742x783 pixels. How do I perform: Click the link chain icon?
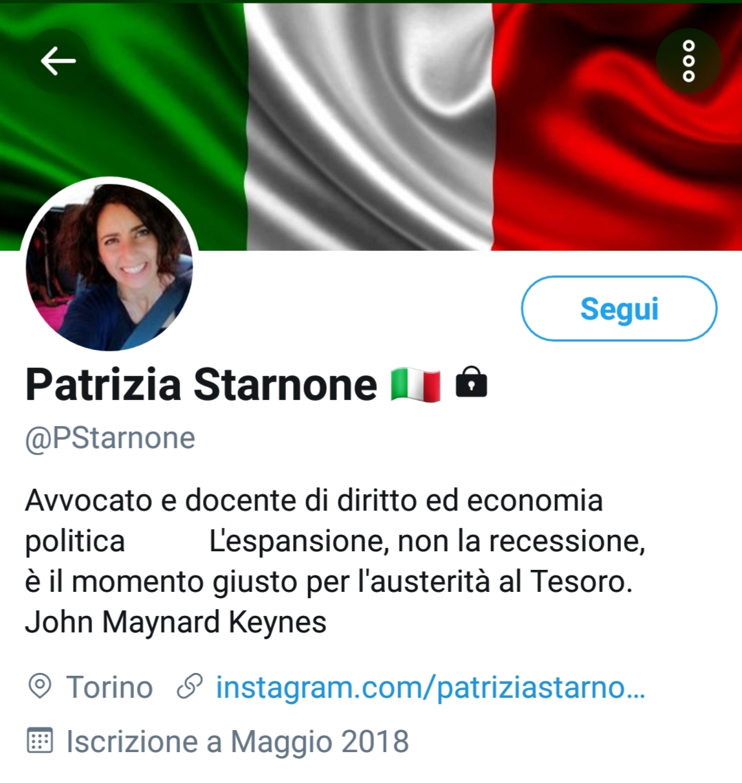pyautogui.click(x=190, y=686)
